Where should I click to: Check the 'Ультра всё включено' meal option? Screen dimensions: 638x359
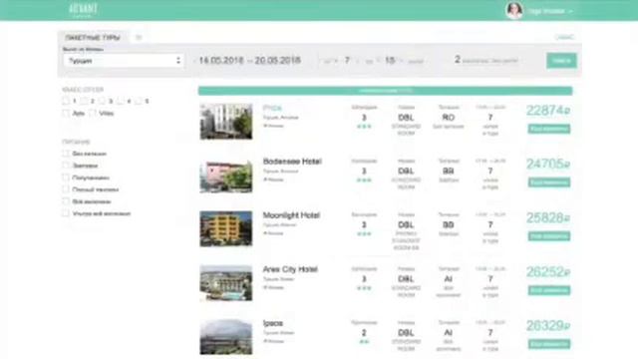coord(66,213)
